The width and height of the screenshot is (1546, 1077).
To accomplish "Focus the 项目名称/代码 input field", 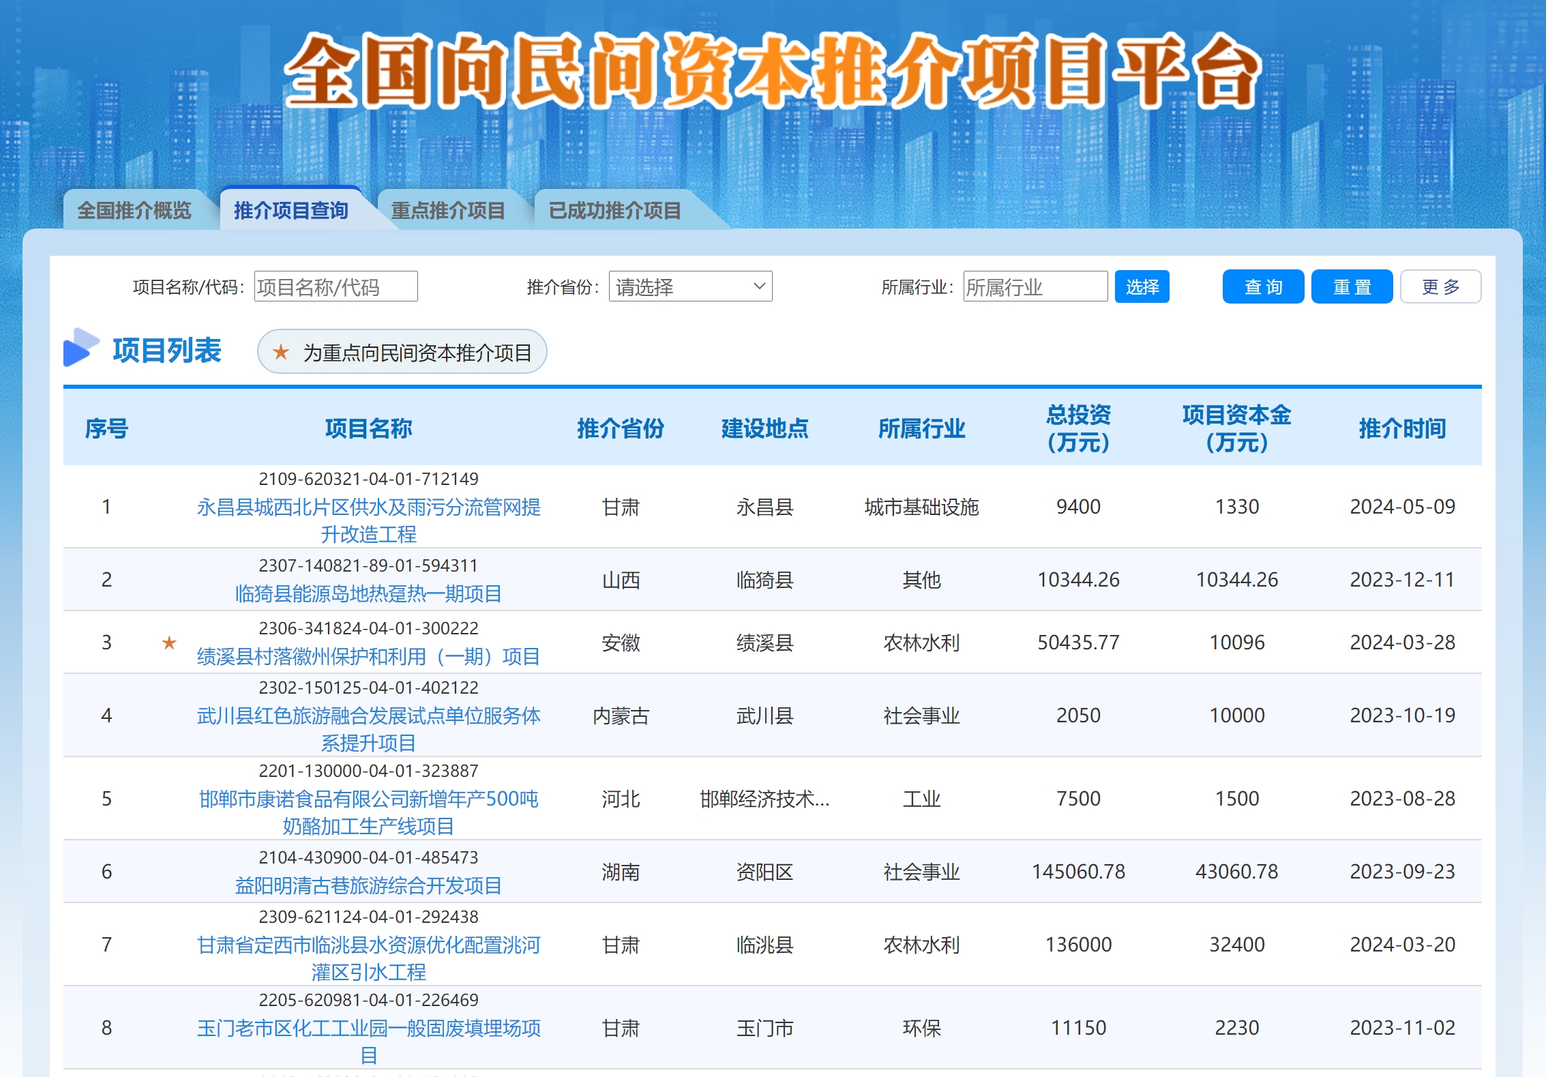I will [336, 286].
